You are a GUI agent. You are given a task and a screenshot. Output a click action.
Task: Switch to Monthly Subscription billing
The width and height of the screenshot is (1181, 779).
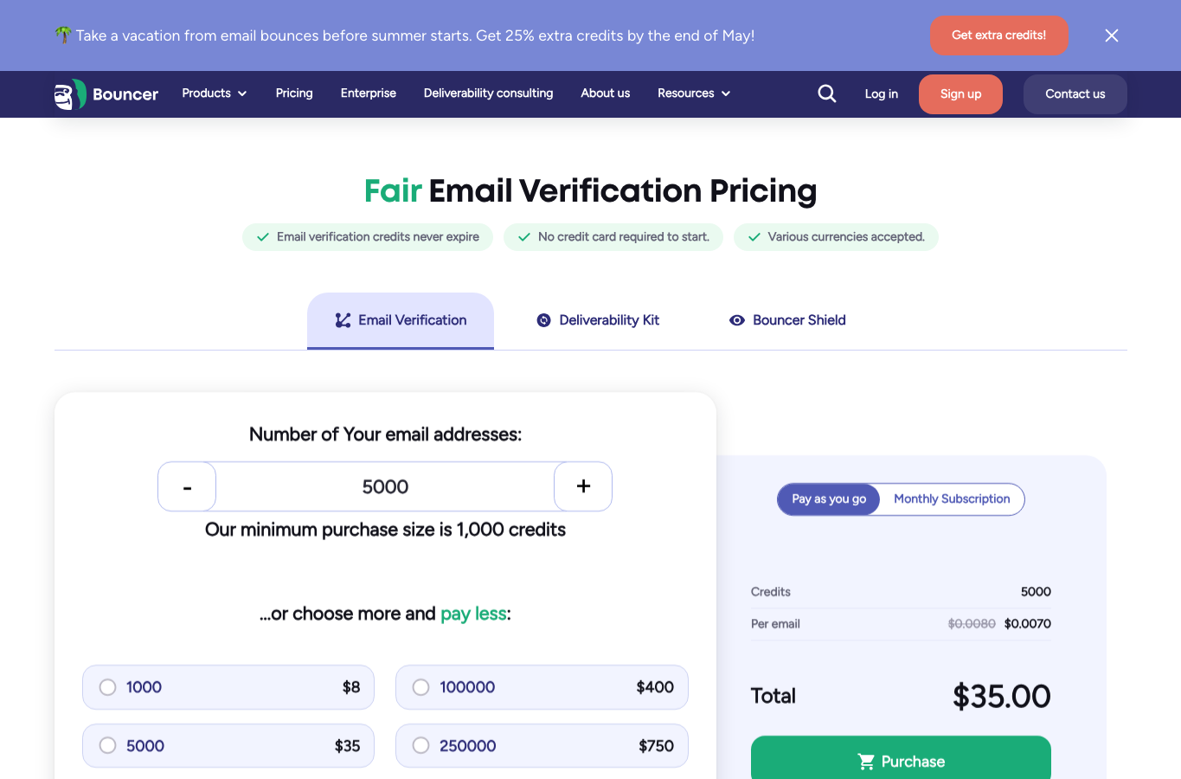952,499
